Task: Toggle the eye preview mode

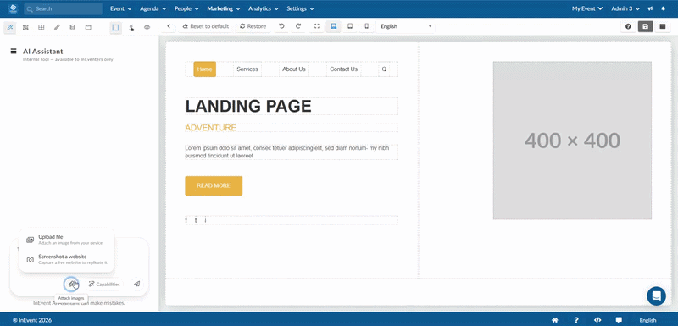Action: [147, 27]
